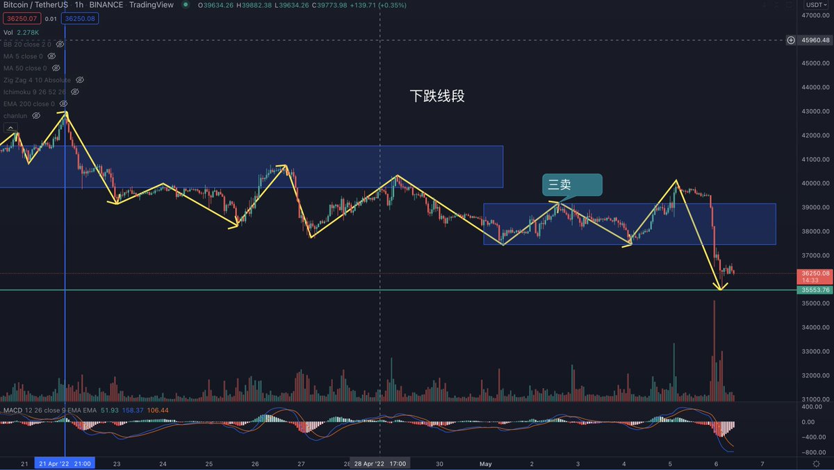This screenshot has width=834, height=470.
Task: Click the 27 date on time axis
Action: tap(301, 463)
